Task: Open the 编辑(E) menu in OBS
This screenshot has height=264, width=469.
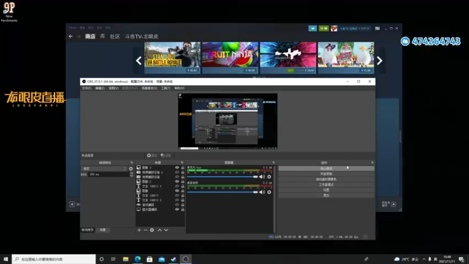Action: [100, 88]
